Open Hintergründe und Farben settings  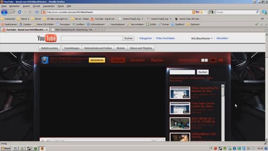coord(98,48)
